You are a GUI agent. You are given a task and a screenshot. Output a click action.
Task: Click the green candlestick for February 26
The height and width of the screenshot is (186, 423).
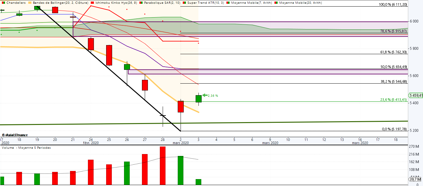[127, 67]
